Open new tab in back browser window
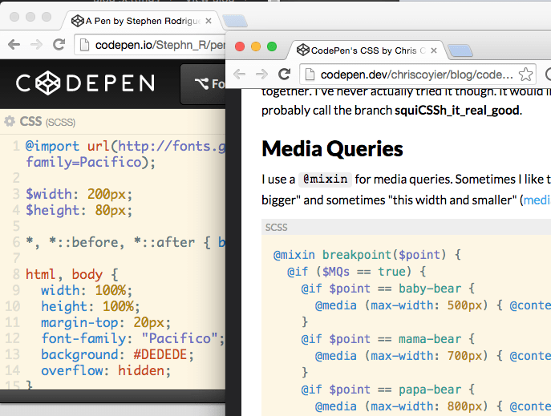Screen dimensions: 551x416 (x=235, y=21)
